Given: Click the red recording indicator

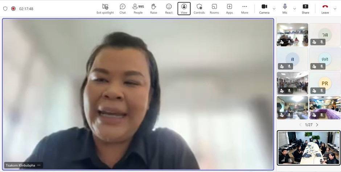Looking at the screenshot, I should [x=13, y=9].
